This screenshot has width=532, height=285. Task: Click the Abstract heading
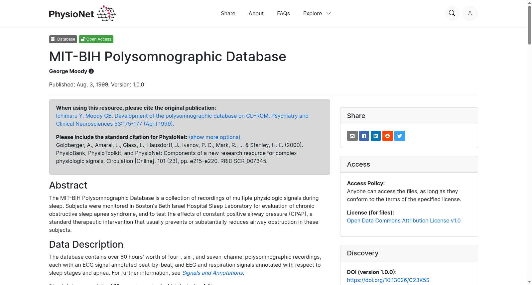pos(68,185)
